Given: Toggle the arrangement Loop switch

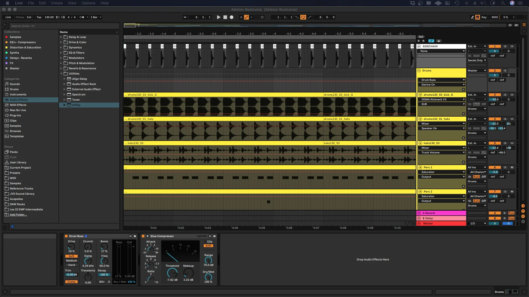Looking at the screenshot, I should 303,17.
